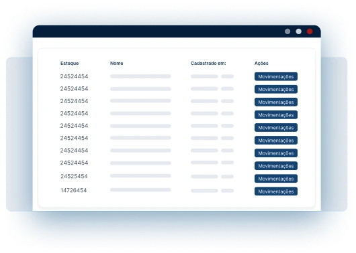This screenshot has height=253, width=356.
Task: Open Movimentações for the first row
Action: 276,76
